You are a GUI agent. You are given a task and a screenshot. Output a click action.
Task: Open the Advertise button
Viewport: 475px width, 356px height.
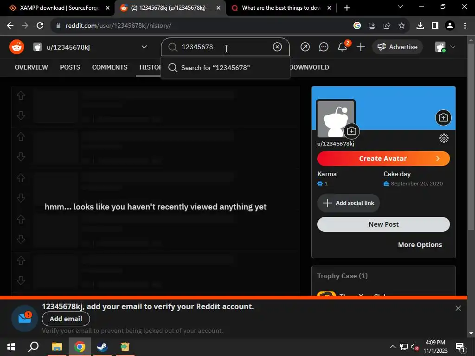coord(397,47)
